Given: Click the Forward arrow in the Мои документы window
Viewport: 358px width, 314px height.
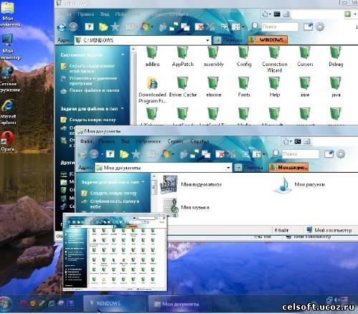Looking at the screenshot, I should point(94,154).
